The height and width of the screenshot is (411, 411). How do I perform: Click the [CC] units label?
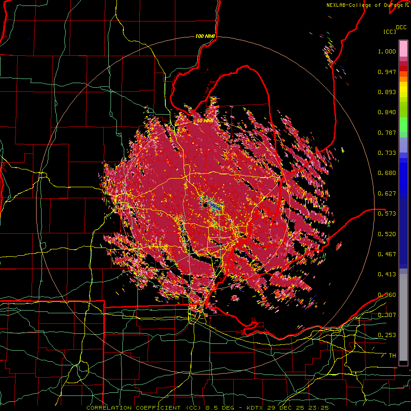click(390, 32)
